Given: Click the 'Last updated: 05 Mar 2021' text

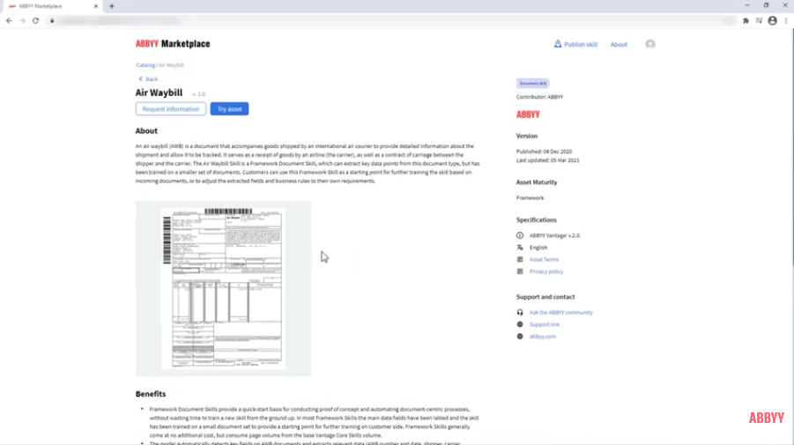Looking at the screenshot, I should click(547, 160).
